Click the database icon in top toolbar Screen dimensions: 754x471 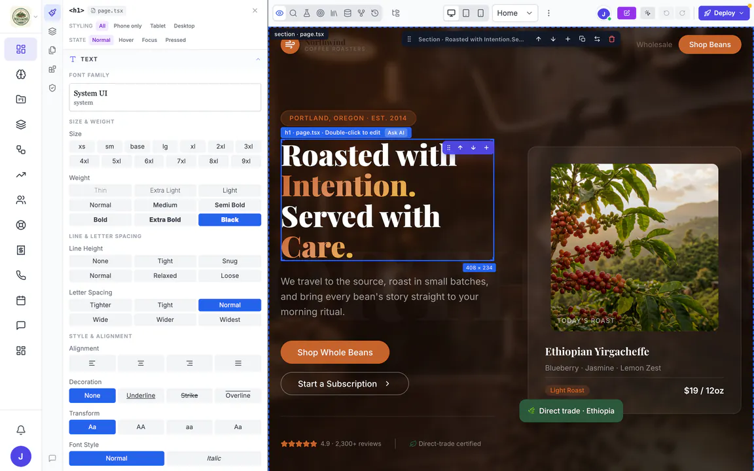(347, 13)
